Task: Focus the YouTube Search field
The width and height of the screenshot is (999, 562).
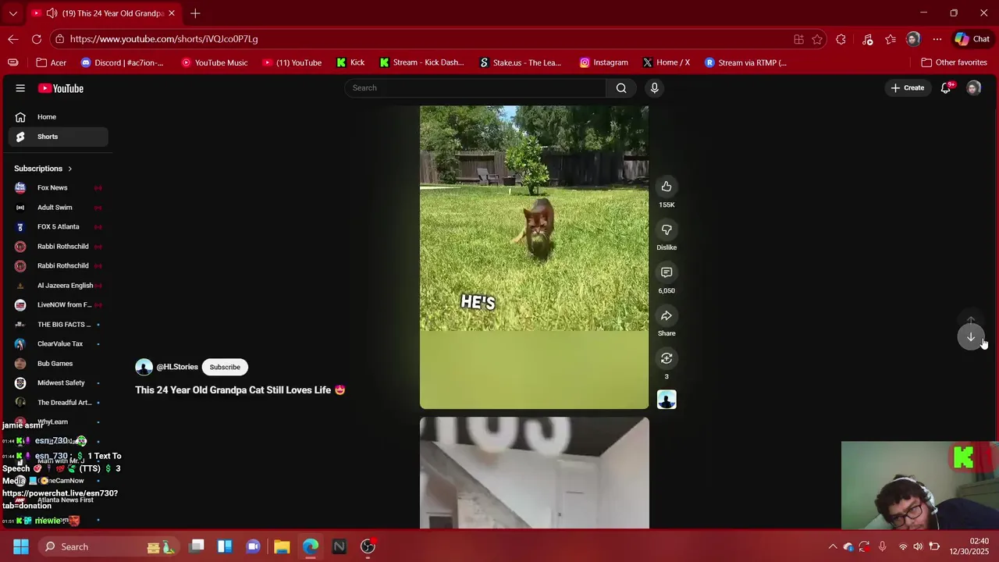Action: coord(475,88)
